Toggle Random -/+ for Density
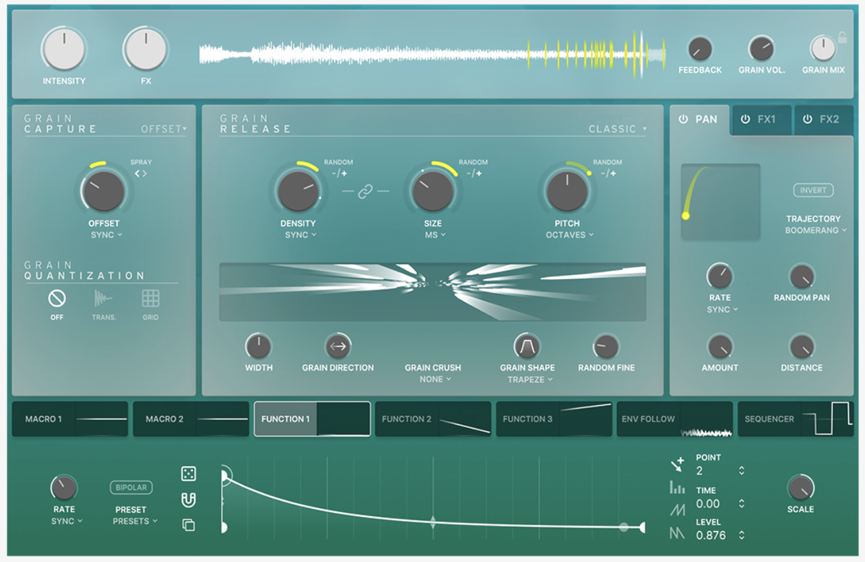 click(339, 173)
